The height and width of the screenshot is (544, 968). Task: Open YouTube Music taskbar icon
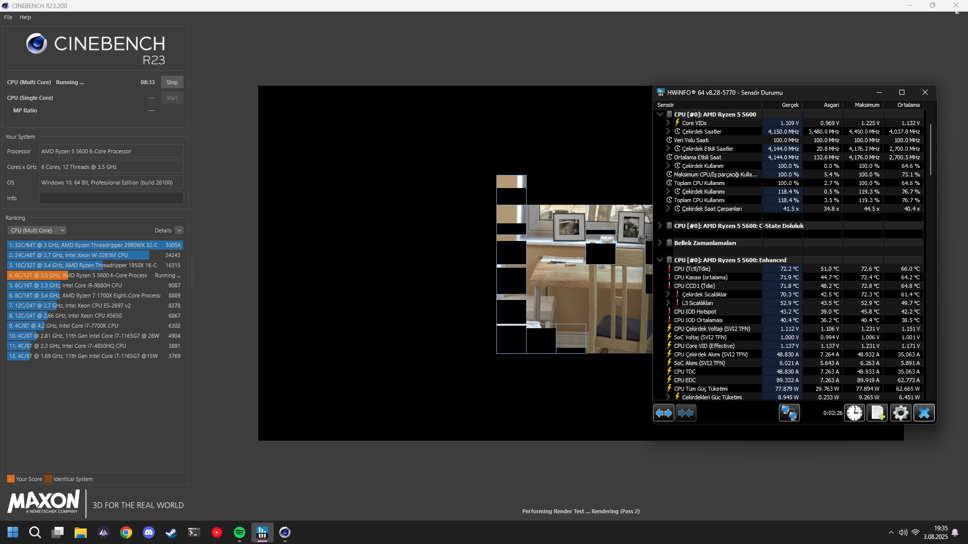217,532
